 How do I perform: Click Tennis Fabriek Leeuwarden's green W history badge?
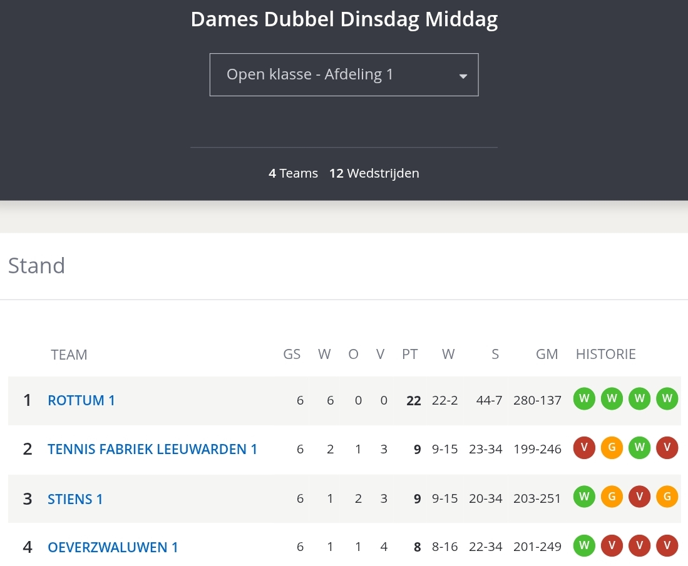[639, 448]
